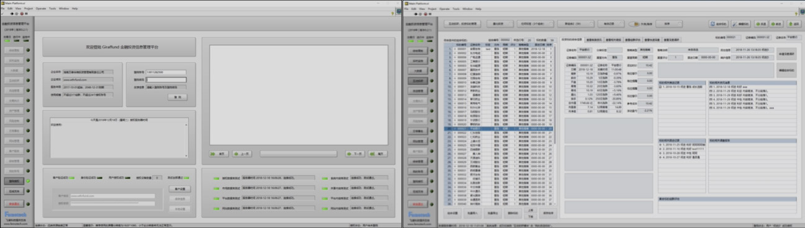Open Window menu in right window
This screenshot has height=228, width=805.
[x=468, y=9]
